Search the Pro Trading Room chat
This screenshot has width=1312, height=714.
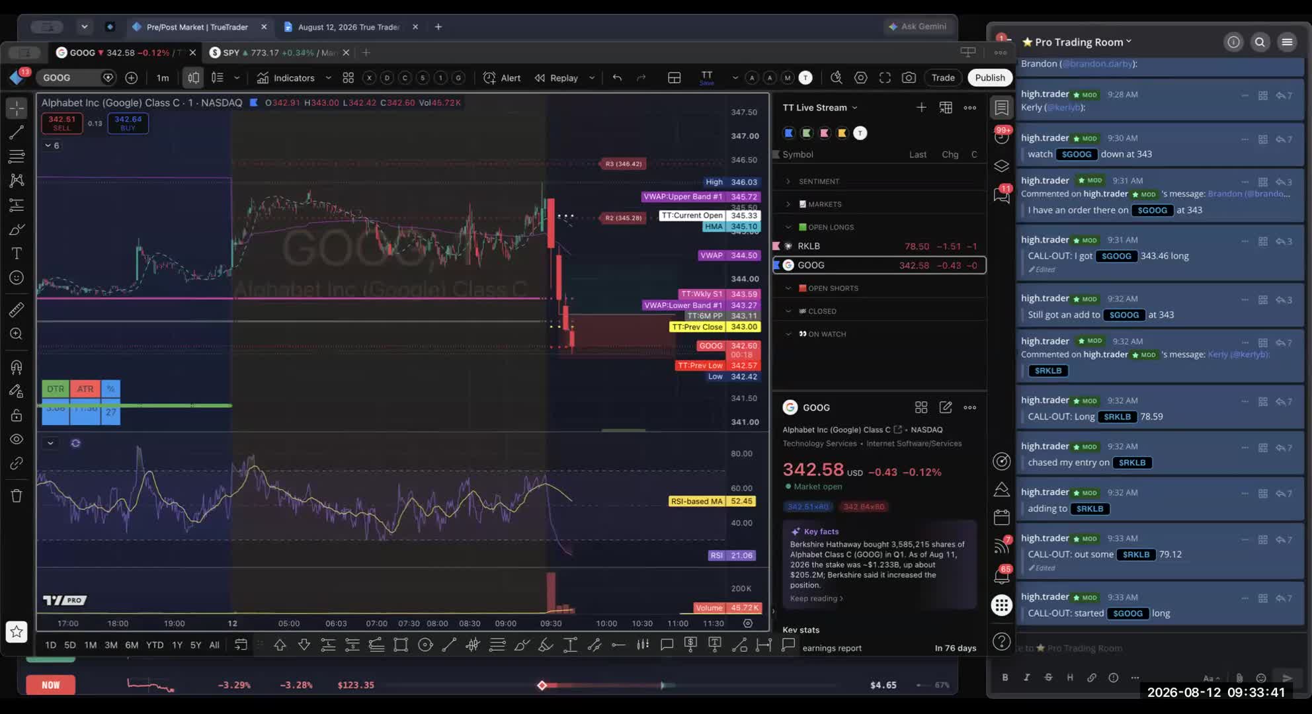1260,42
